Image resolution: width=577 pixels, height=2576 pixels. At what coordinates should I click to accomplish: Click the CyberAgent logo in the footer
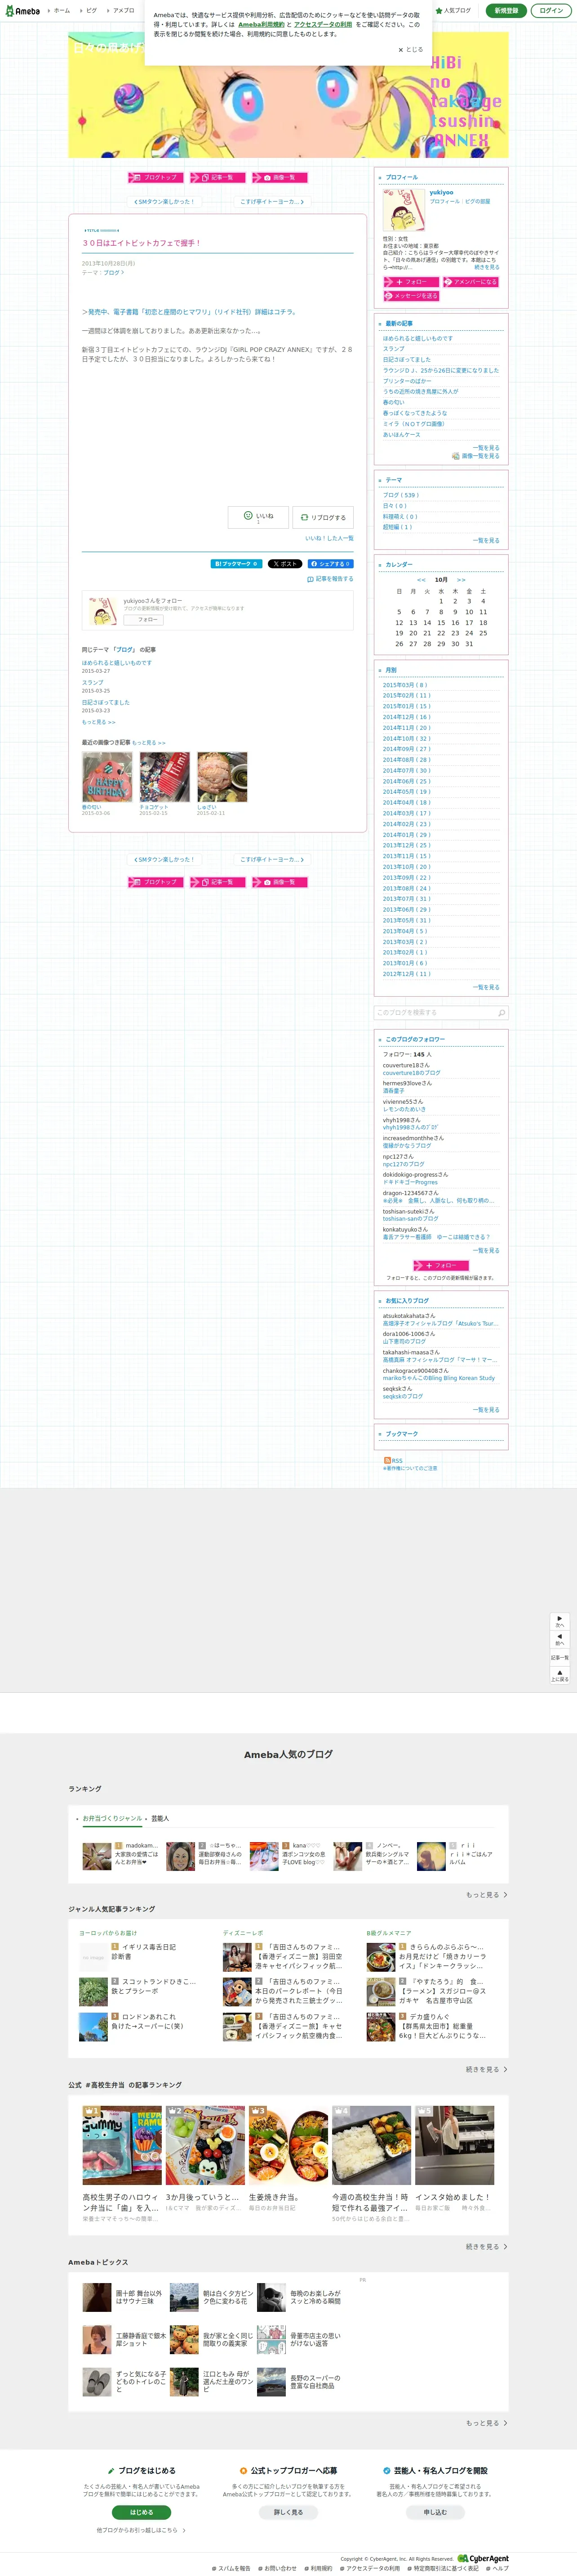[483, 2559]
